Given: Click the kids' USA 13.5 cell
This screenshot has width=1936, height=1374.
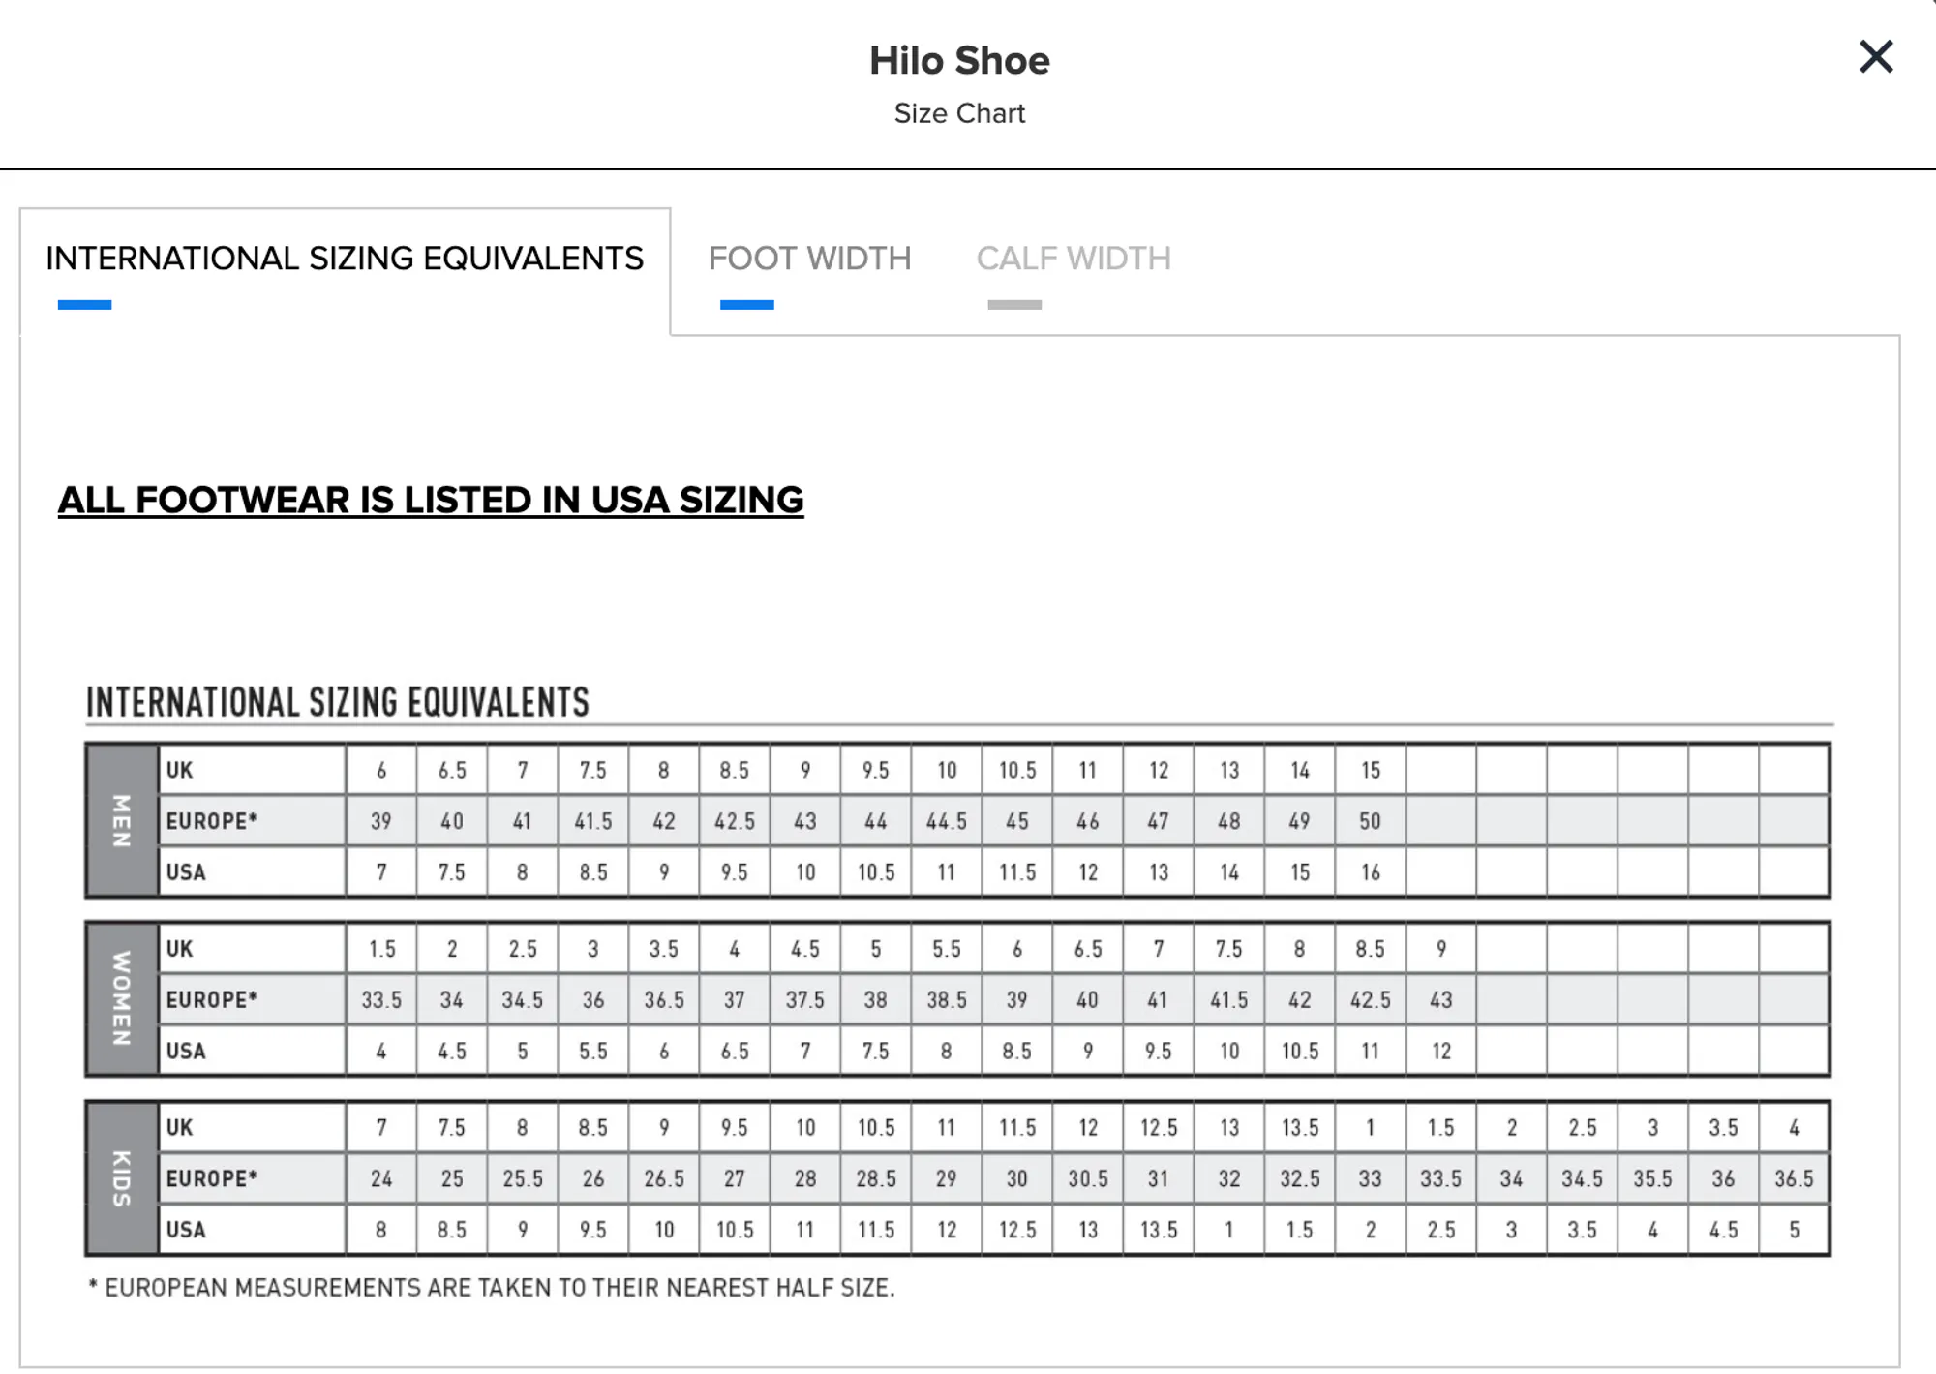Looking at the screenshot, I should point(1158,1231).
